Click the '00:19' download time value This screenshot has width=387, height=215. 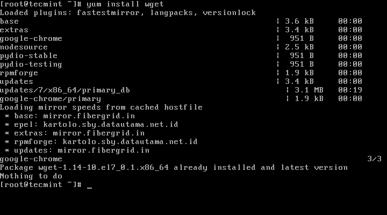click(350, 90)
